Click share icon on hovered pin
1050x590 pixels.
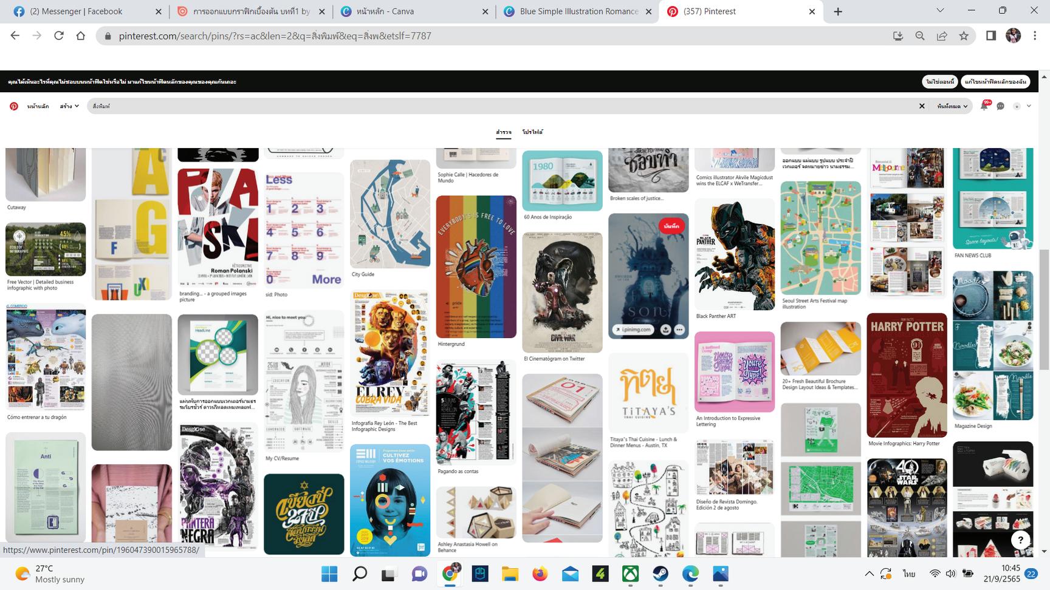[666, 330]
